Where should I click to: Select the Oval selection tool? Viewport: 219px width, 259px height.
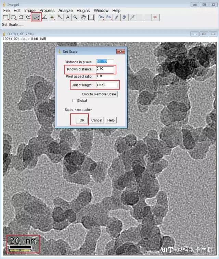(13, 17)
